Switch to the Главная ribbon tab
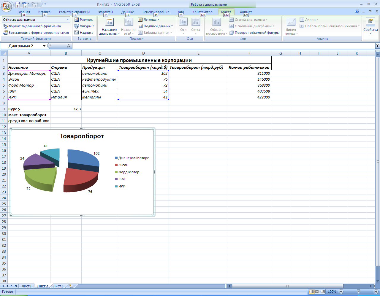Viewport: 380px width, 296px height. [x=24, y=12]
